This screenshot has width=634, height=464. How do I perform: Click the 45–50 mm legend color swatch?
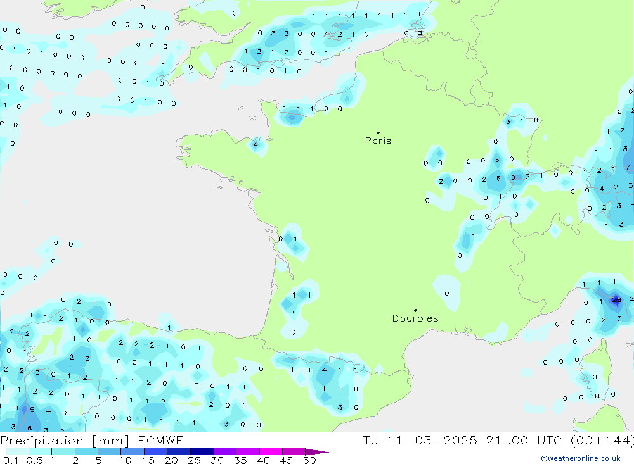294,451
